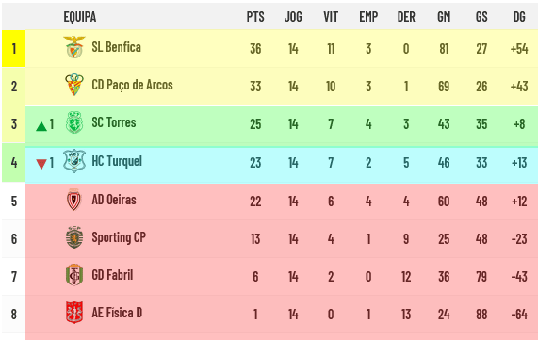The width and height of the screenshot is (538, 340).
Task: Open the SC Torres club logo
Action: click(x=74, y=122)
